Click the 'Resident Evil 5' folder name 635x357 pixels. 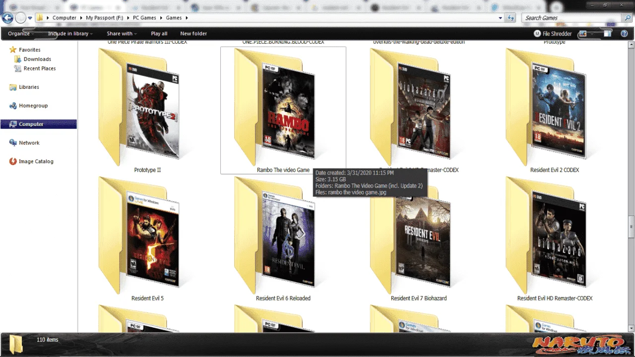pos(147,298)
